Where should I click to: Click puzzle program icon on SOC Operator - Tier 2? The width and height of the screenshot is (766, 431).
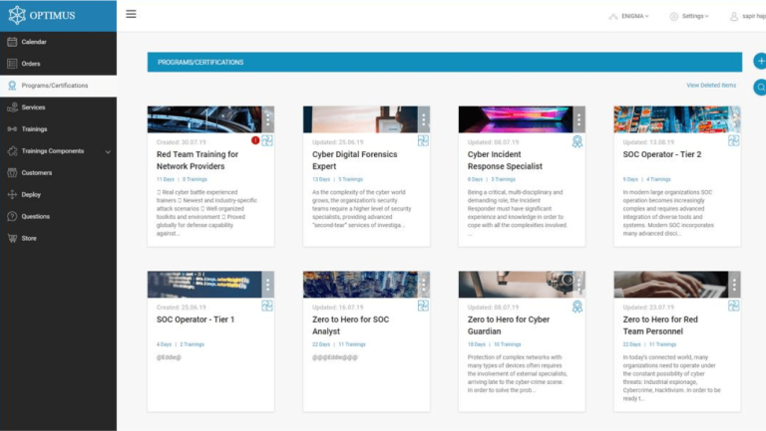pyautogui.click(x=733, y=141)
